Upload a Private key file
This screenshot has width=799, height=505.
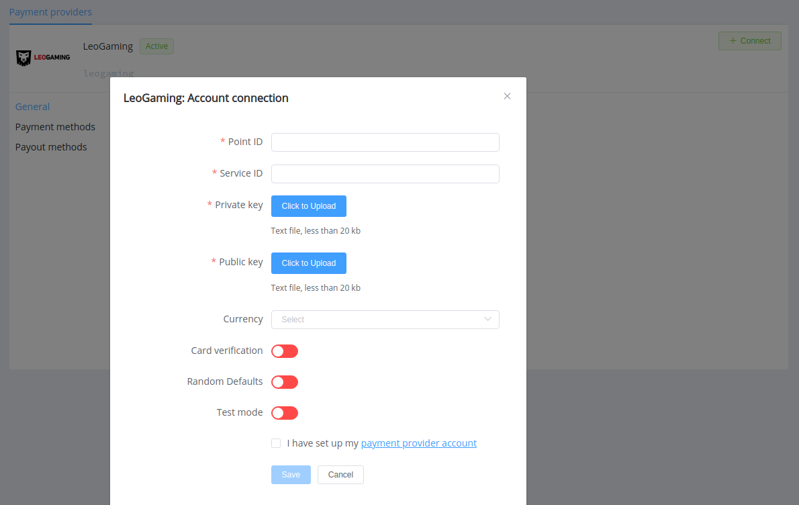309,206
